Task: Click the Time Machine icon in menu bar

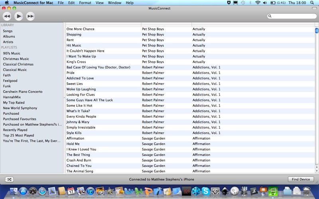Action: (243, 3)
